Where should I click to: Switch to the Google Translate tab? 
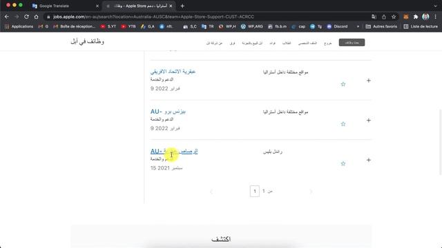click(x=65, y=6)
